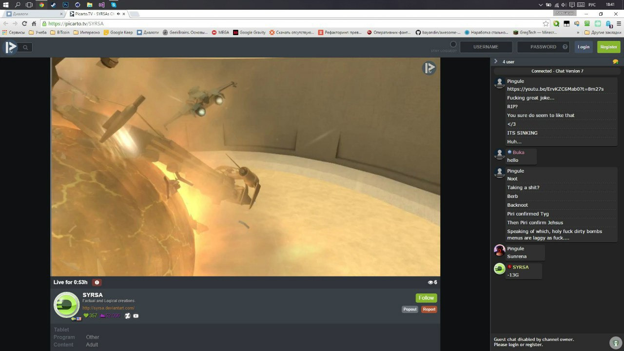Bookmark this page with the star icon
The image size is (624, 351).
[546, 23]
